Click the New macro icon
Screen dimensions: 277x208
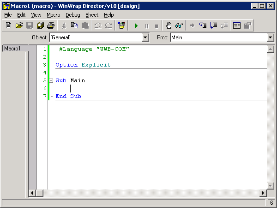(8, 25)
